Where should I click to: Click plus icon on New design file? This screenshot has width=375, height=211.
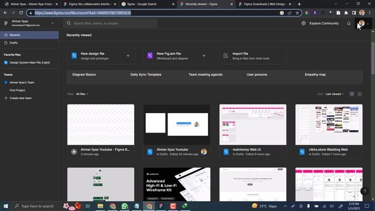tap(128, 56)
